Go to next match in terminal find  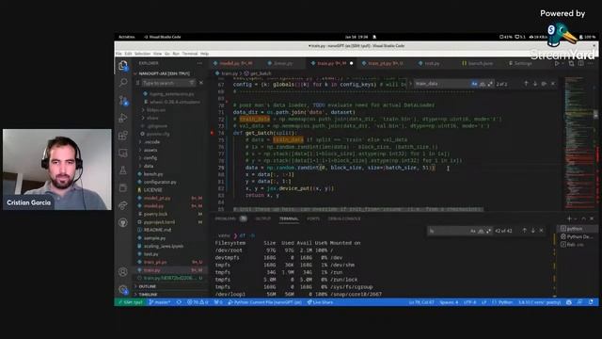[533, 231]
